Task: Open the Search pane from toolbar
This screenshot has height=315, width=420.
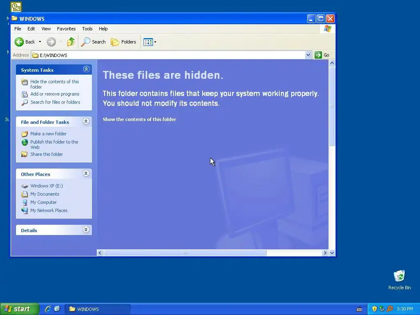Action: click(94, 42)
